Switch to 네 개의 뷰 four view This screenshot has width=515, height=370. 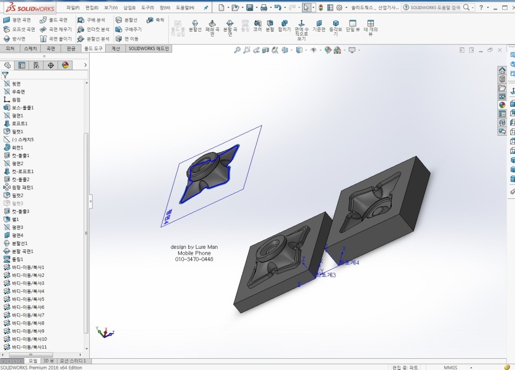point(371,28)
